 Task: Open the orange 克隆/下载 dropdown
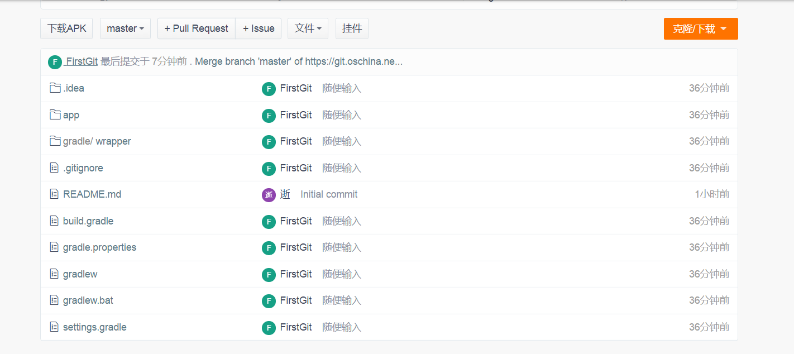pyautogui.click(x=701, y=29)
